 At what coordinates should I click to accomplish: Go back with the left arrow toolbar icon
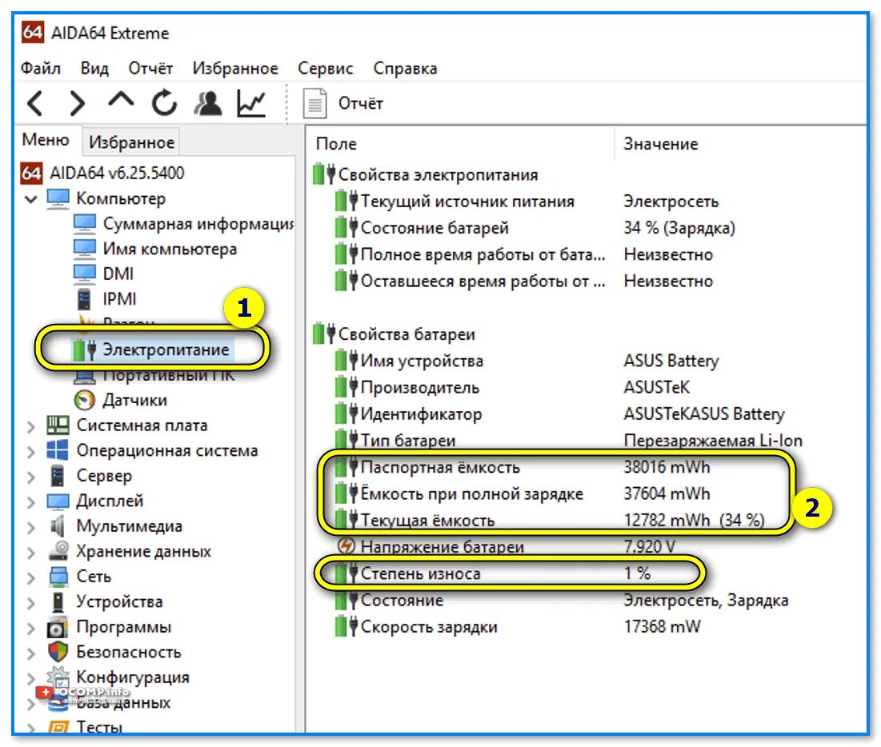point(35,103)
